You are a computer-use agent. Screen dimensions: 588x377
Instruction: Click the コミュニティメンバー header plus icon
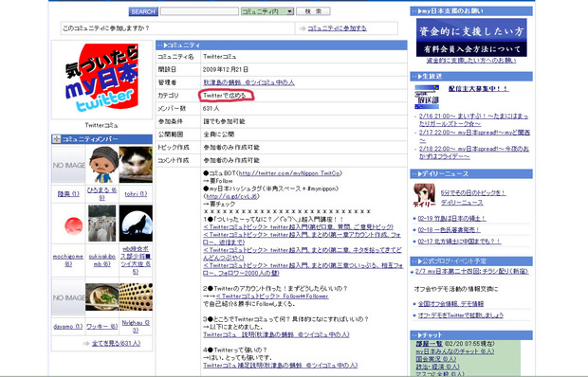[x=57, y=139]
